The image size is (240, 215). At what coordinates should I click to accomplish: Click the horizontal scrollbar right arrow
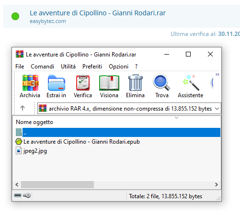pos(217,185)
